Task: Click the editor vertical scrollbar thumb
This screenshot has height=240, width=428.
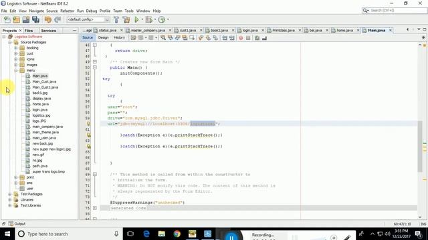Action: [420, 147]
